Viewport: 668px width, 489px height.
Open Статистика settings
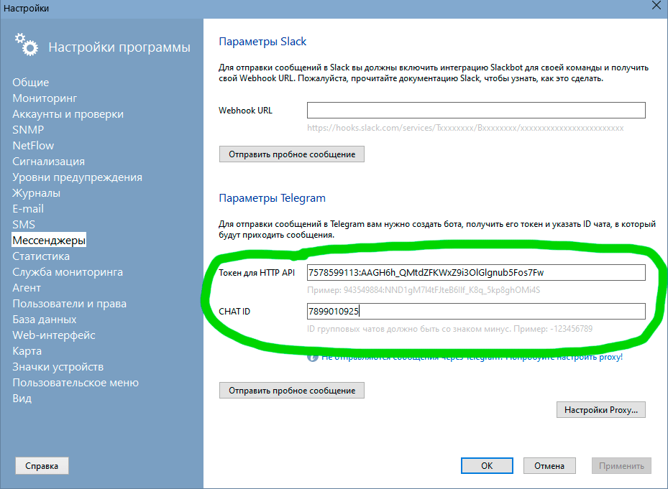pos(41,256)
